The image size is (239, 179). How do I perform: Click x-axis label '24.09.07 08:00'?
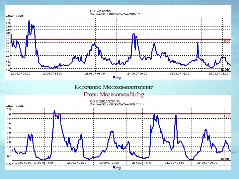pos(175,163)
